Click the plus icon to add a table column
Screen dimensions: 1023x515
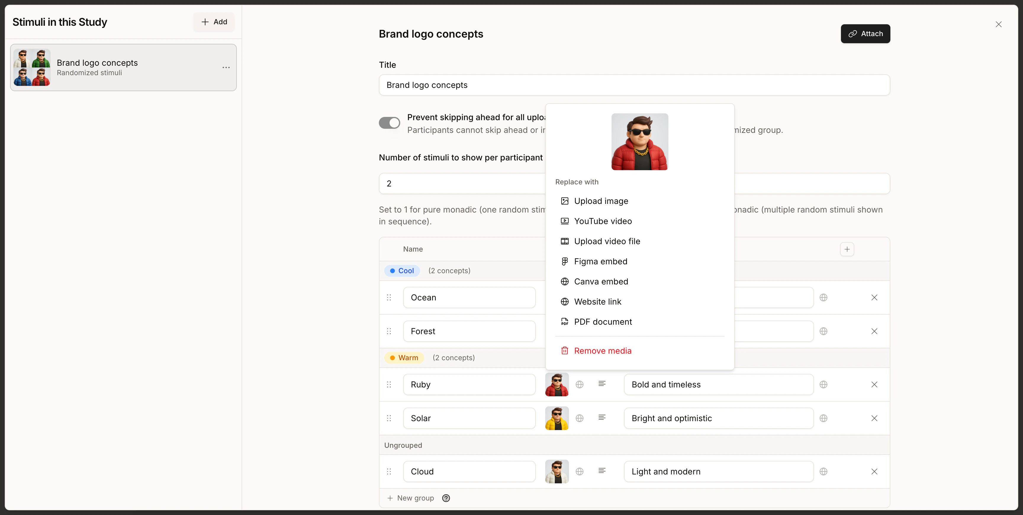(847, 249)
